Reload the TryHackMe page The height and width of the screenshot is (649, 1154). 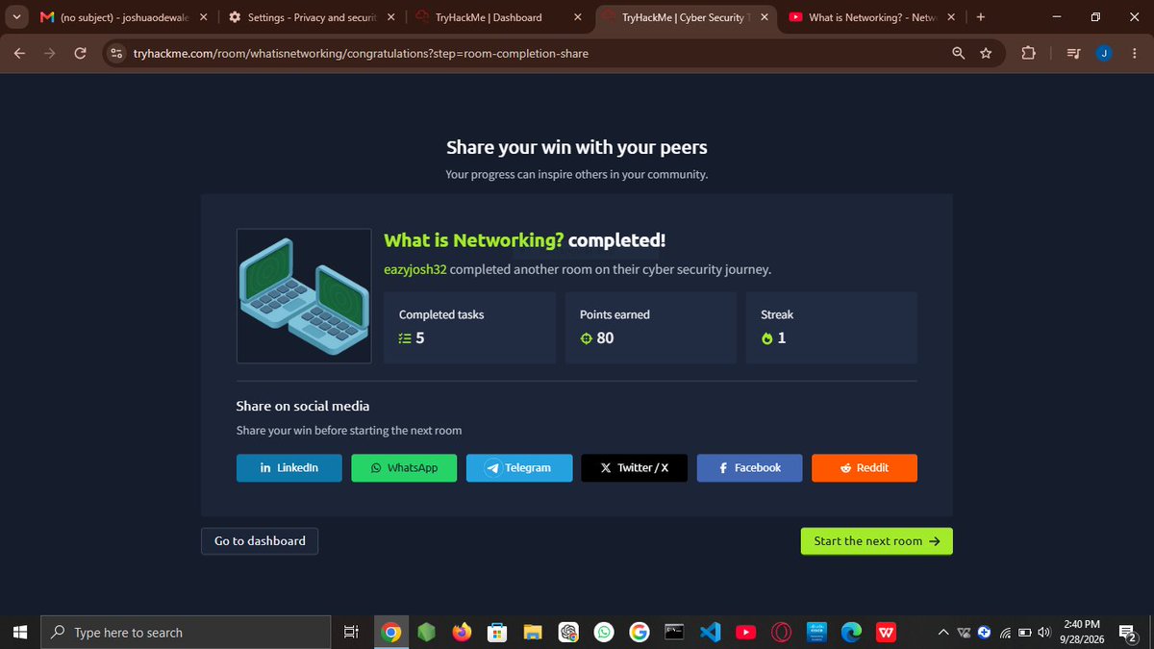pyautogui.click(x=81, y=53)
